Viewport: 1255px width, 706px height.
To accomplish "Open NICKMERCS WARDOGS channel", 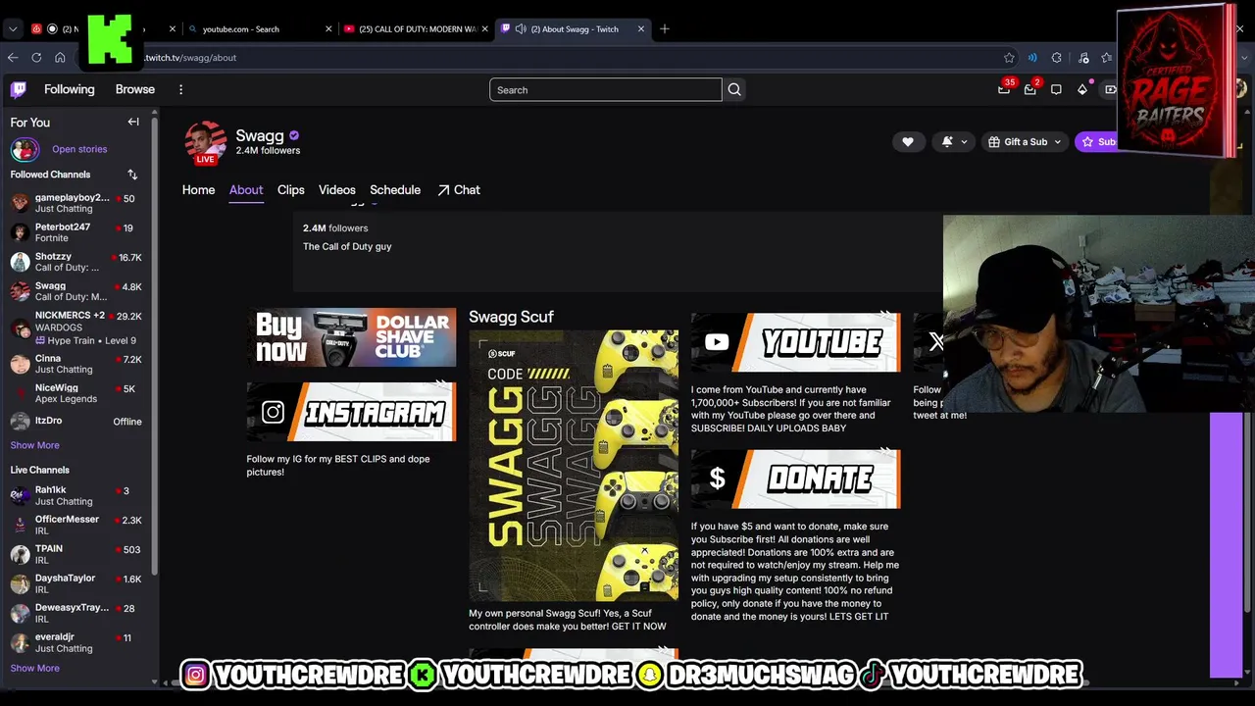I will 76,328.
